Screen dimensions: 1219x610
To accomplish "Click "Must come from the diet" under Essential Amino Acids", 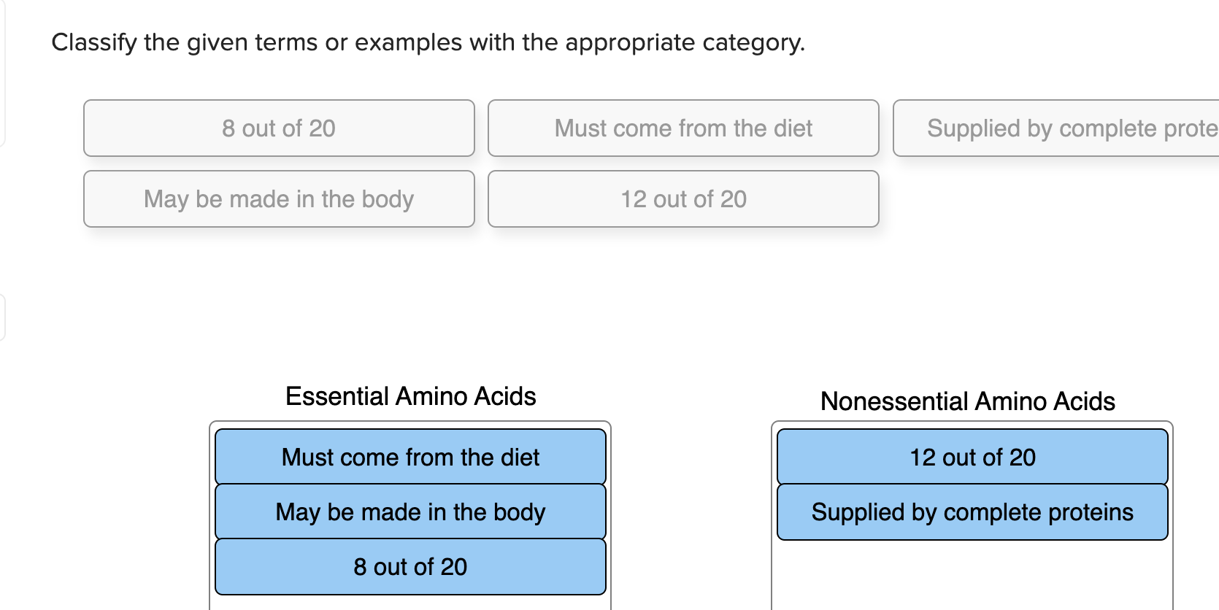I will pyautogui.click(x=410, y=457).
